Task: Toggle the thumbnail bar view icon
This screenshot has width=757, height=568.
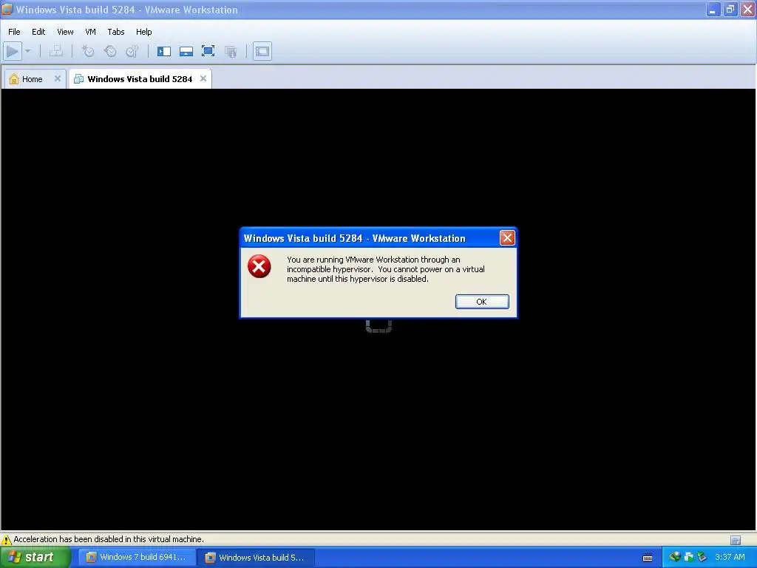Action: pyautogui.click(x=186, y=51)
